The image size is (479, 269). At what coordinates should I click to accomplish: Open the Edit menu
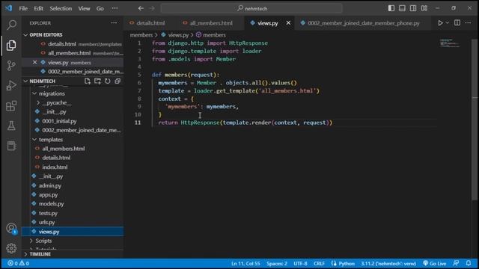(38, 8)
